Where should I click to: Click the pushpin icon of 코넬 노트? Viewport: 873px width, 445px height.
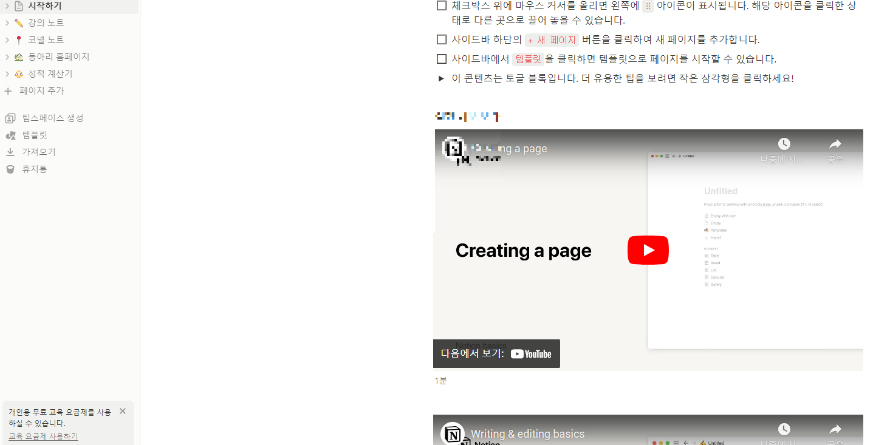[x=19, y=39]
